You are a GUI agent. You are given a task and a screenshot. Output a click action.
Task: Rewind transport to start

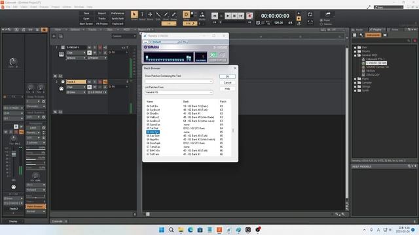tap(215, 16)
